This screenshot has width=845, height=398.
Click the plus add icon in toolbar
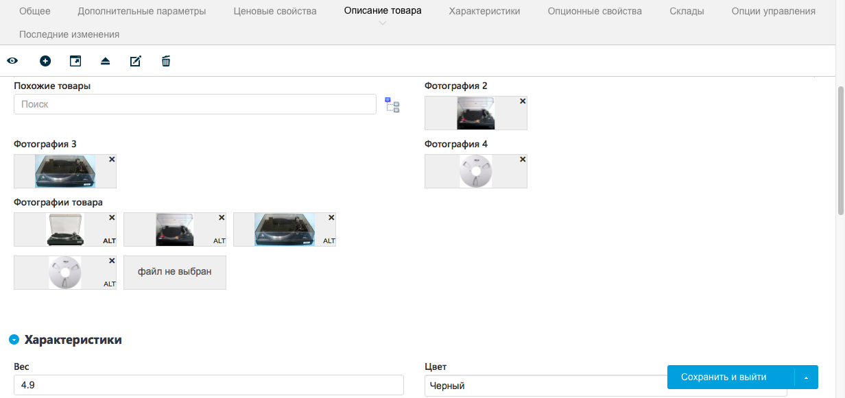[45, 61]
